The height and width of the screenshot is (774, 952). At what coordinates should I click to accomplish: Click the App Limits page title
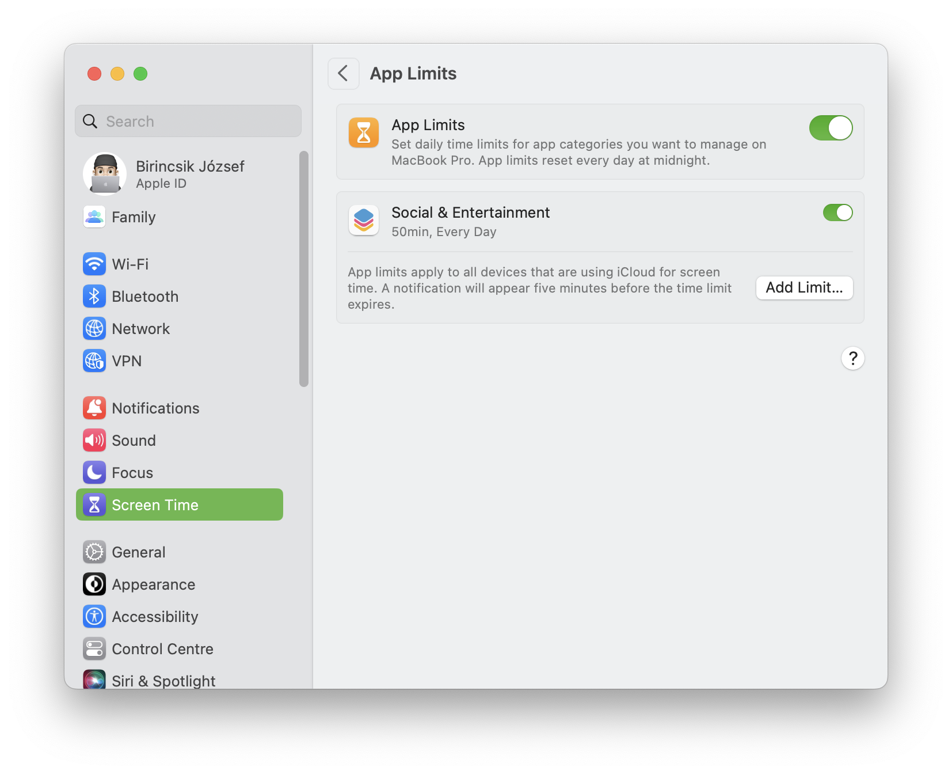(413, 74)
